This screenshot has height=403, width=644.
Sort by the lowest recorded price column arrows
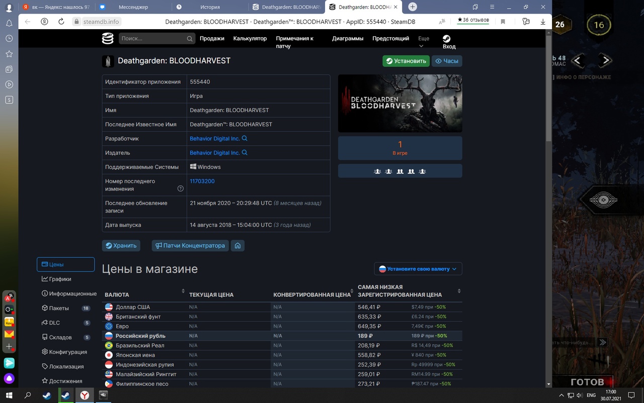pyautogui.click(x=459, y=291)
